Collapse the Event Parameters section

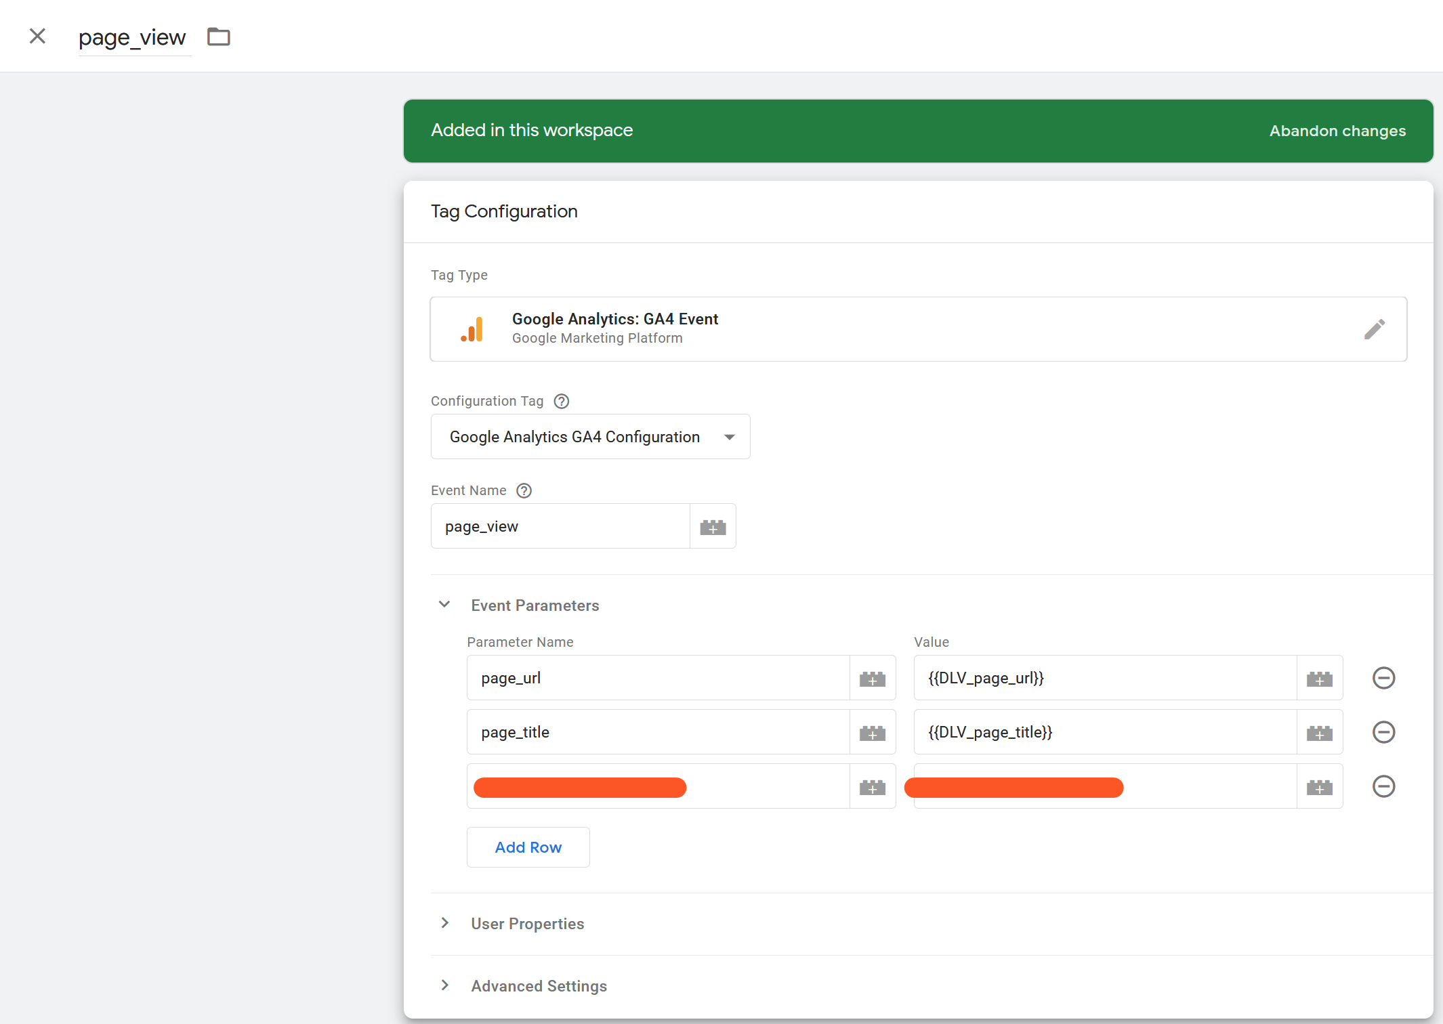point(444,604)
